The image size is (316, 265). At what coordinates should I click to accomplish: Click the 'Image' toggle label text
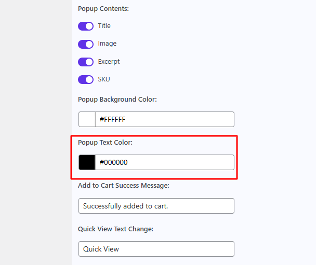(107, 44)
